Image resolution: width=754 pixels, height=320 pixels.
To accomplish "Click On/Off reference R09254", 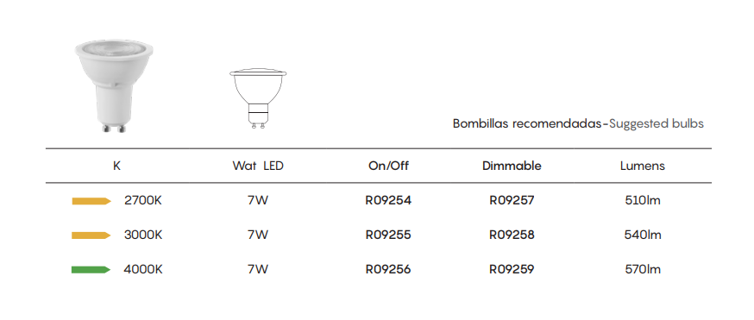I will 388,201.
